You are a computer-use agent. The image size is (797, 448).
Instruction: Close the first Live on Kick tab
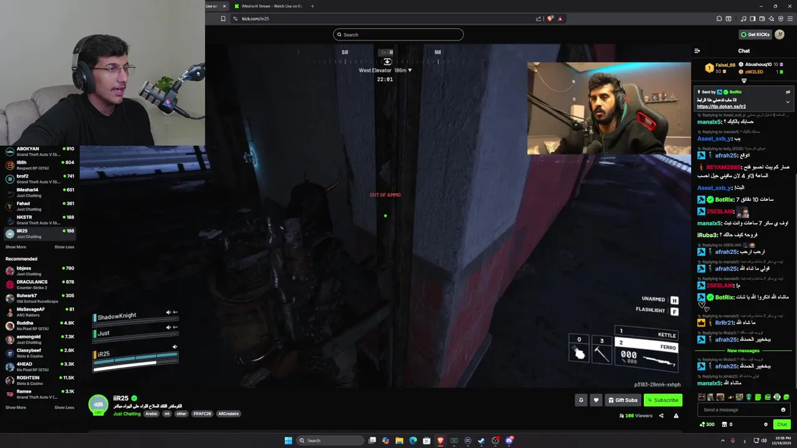coord(224,6)
